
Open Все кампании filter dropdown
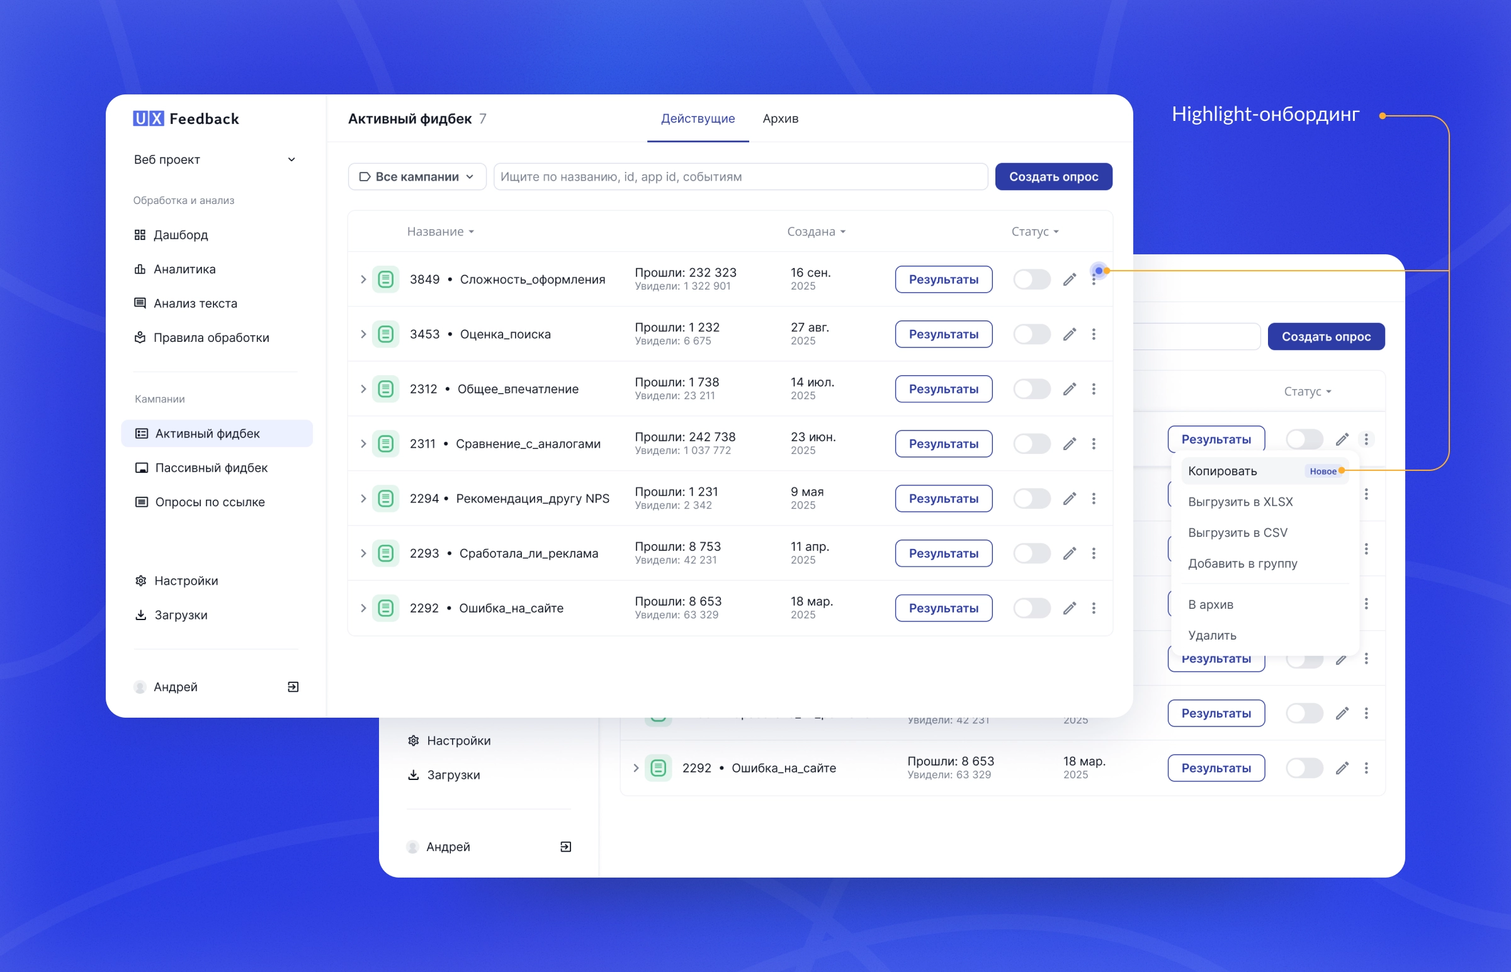click(417, 177)
